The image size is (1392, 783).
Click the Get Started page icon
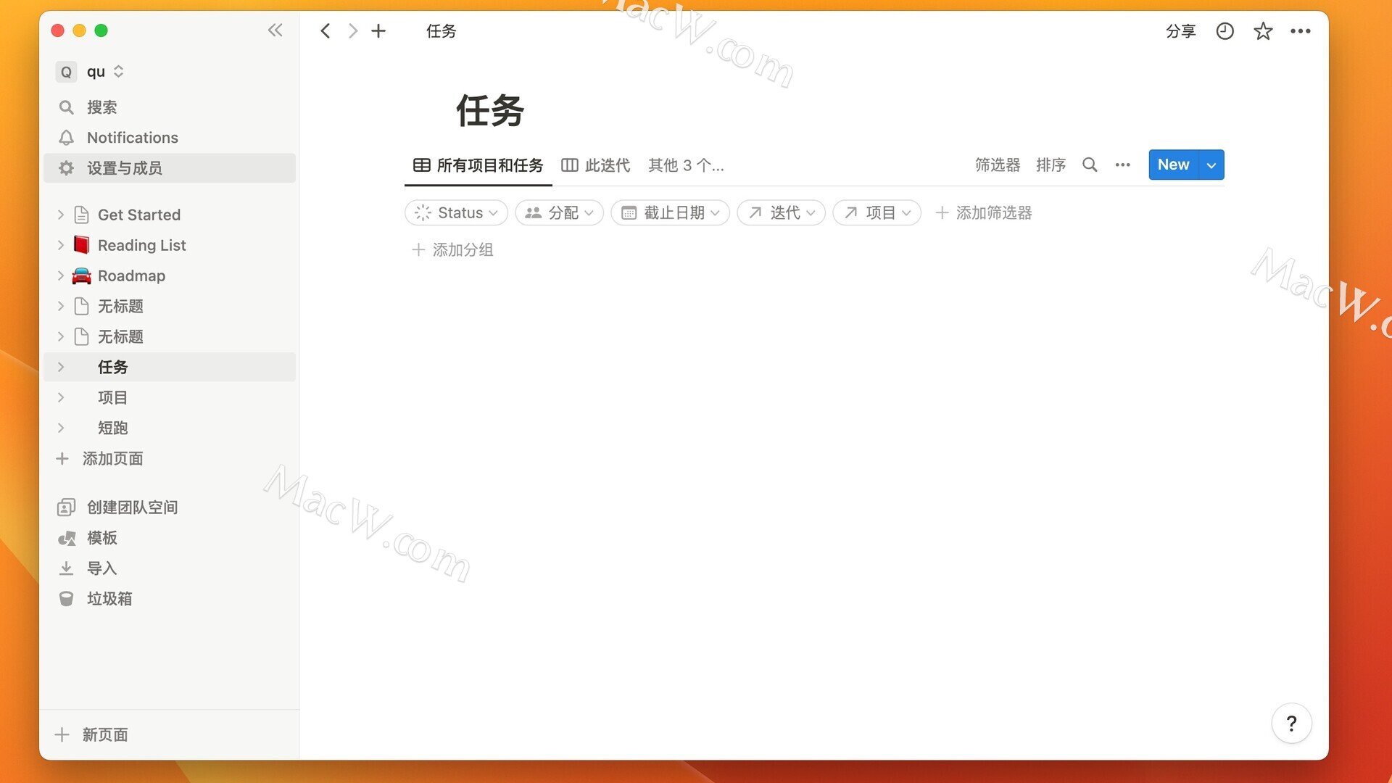(81, 215)
